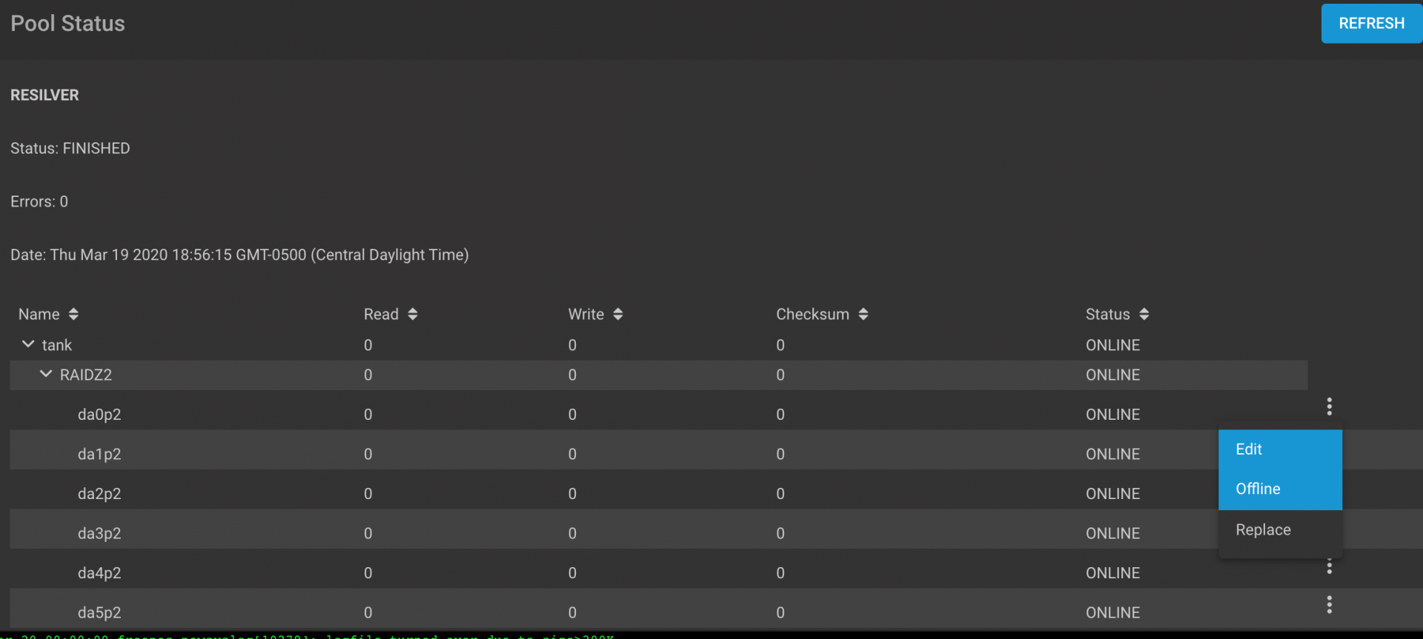Image resolution: width=1423 pixels, height=639 pixels.
Task: Sort by Checksum column arrow icon
Action: 863,314
